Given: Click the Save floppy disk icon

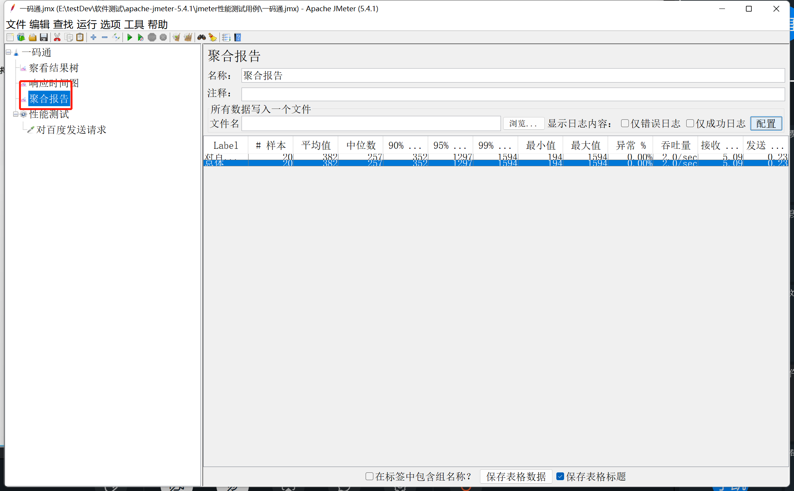Looking at the screenshot, I should [44, 37].
